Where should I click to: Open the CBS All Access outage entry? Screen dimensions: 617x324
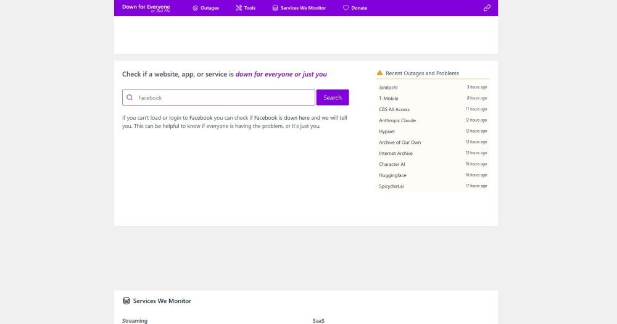pyautogui.click(x=394, y=109)
